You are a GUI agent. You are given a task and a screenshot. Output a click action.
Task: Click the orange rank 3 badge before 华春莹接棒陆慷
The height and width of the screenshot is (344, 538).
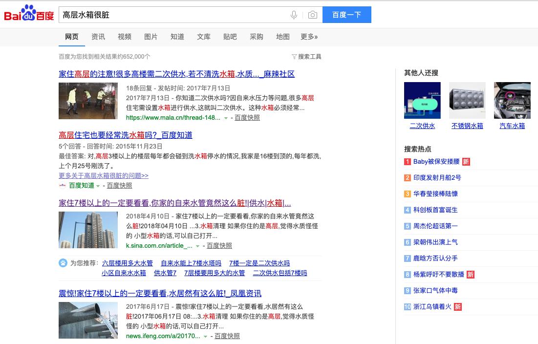(x=407, y=193)
